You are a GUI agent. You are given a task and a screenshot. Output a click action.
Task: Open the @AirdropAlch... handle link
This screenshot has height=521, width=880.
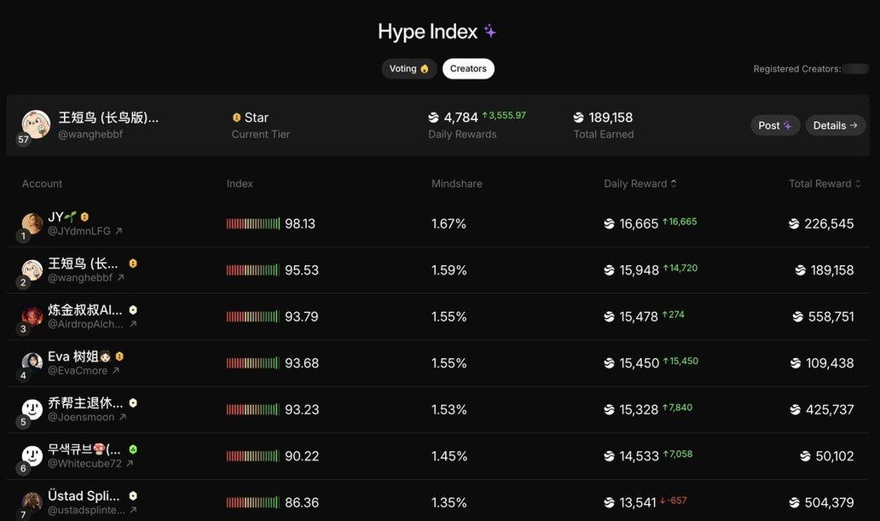[85, 324]
